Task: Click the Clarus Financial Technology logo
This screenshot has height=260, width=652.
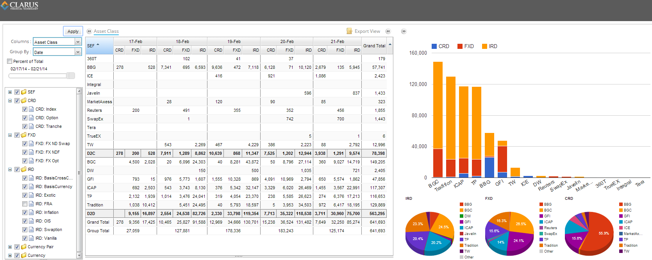Action: click(x=20, y=5)
